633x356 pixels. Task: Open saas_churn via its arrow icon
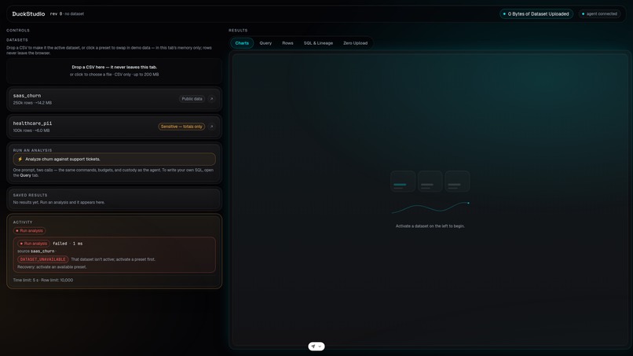tap(211, 99)
